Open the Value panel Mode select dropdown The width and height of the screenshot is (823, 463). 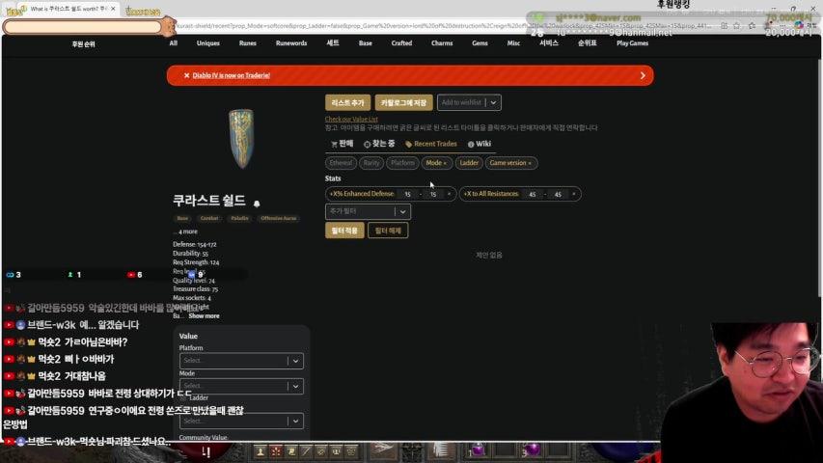241,387
